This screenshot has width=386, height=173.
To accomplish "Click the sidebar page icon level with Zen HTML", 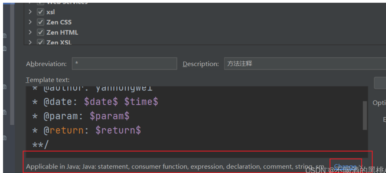I will click(x=5, y=36).
